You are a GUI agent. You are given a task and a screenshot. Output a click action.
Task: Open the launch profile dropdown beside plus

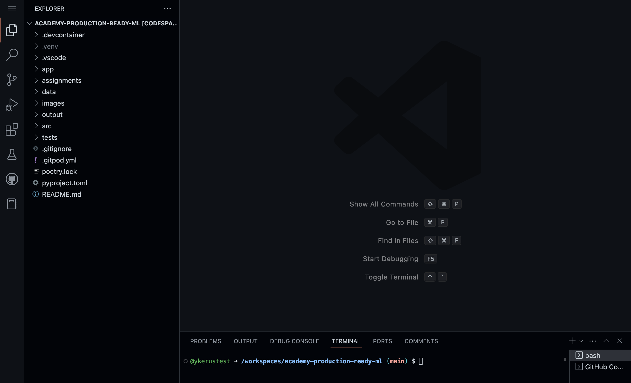coord(581,341)
